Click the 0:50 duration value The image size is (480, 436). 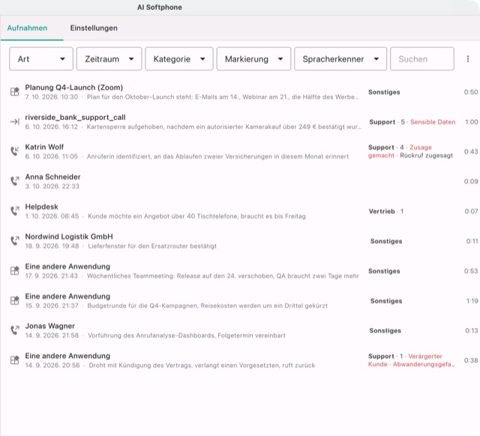(x=471, y=92)
